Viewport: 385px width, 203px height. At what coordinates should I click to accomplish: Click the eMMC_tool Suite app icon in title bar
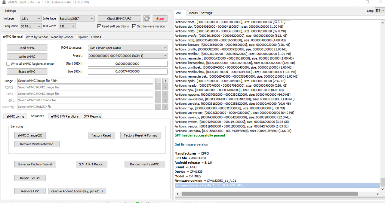[5, 2]
